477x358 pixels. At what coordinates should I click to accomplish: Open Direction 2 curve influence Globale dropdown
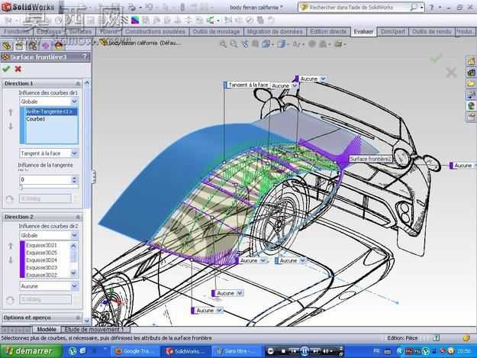click(75, 235)
